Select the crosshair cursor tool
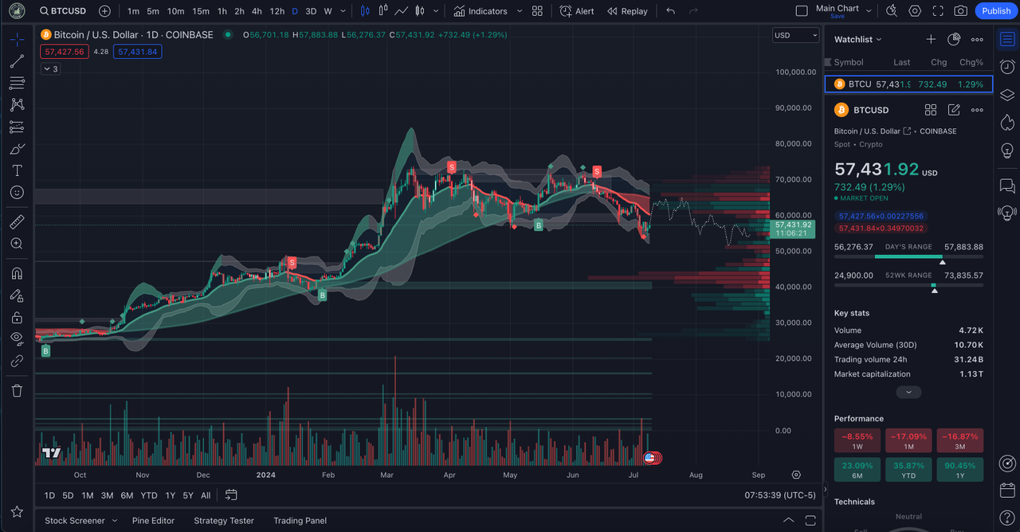This screenshot has width=1020, height=532. (x=17, y=39)
